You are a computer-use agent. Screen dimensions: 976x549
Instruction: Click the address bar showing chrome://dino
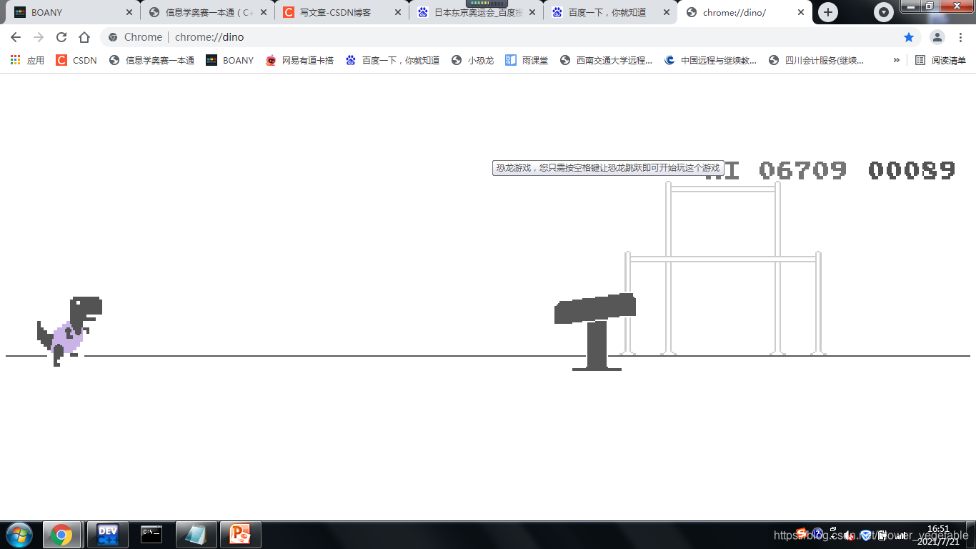pyautogui.click(x=511, y=37)
